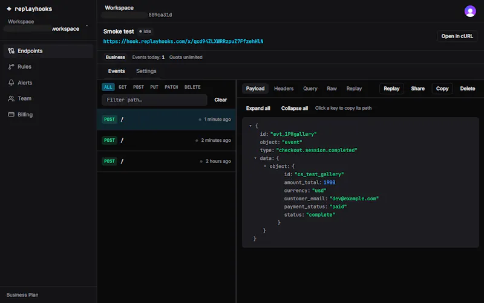Viewport: 484px width, 303px height.
Task: Click the currency key
Action: pyautogui.click(x=297, y=191)
